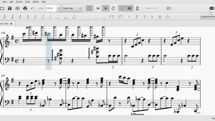The height and width of the screenshot is (121, 215).
Task: Close the April_fools tab
Action: coord(11,24)
